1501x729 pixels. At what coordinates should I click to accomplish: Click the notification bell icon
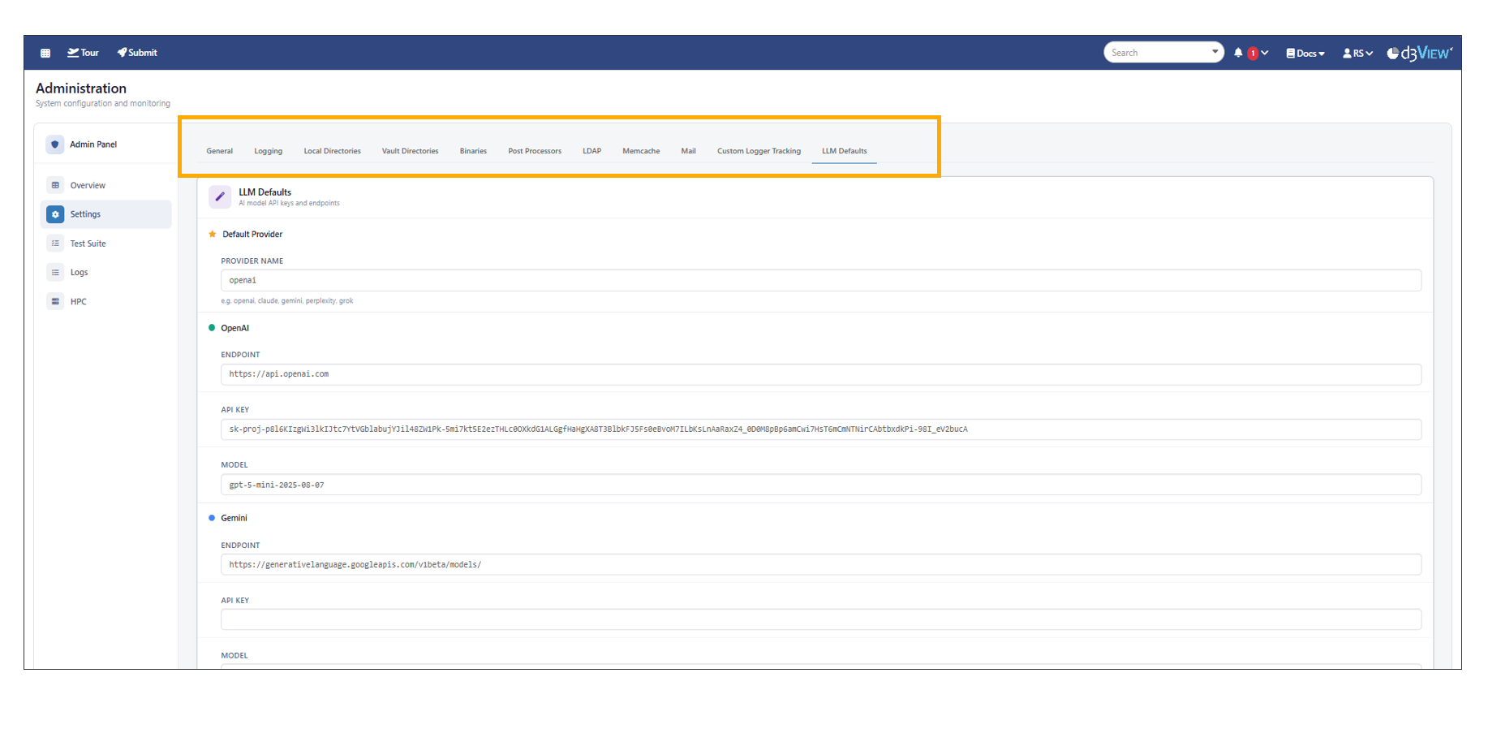pyautogui.click(x=1238, y=53)
